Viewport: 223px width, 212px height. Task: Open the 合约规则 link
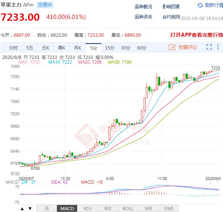(x=171, y=17)
